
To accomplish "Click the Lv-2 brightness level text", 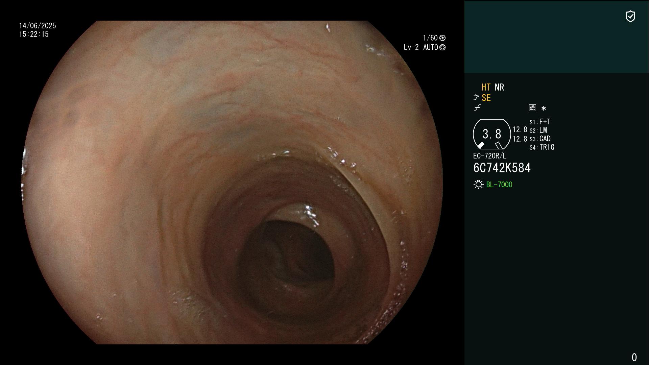I will 411,47.
